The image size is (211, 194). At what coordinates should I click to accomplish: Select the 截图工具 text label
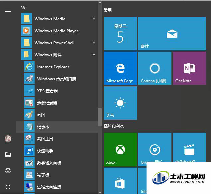45,139
